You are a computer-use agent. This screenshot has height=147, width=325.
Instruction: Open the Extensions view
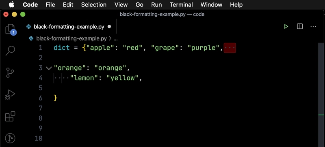[10, 116]
